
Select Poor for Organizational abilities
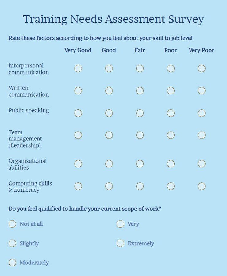pyautogui.click(x=171, y=164)
